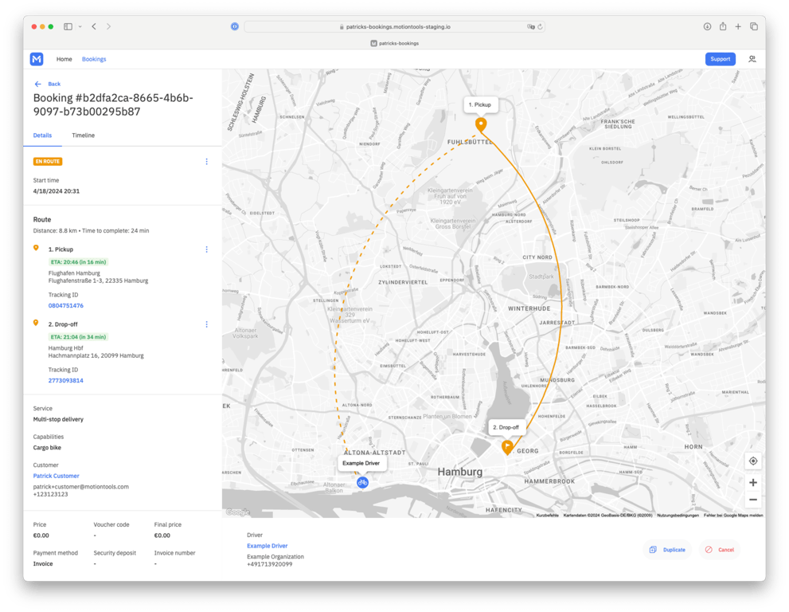
Task: Click the Back link
Action: [x=54, y=84]
